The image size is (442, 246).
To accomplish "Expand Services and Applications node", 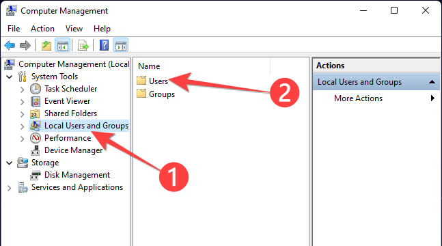I will coord(10,188).
